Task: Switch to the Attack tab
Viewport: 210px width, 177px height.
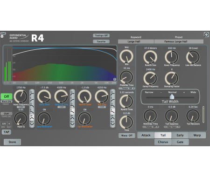Action: [146, 135]
